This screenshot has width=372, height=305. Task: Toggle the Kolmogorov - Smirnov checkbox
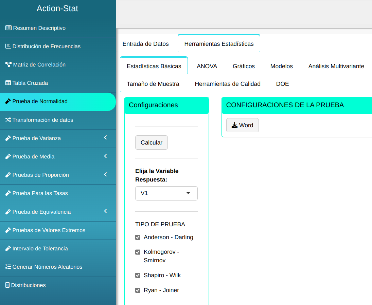(x=138, y=252)
